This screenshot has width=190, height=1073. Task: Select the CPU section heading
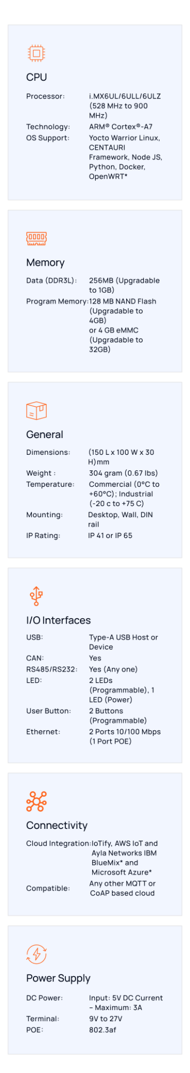(37, 78)
